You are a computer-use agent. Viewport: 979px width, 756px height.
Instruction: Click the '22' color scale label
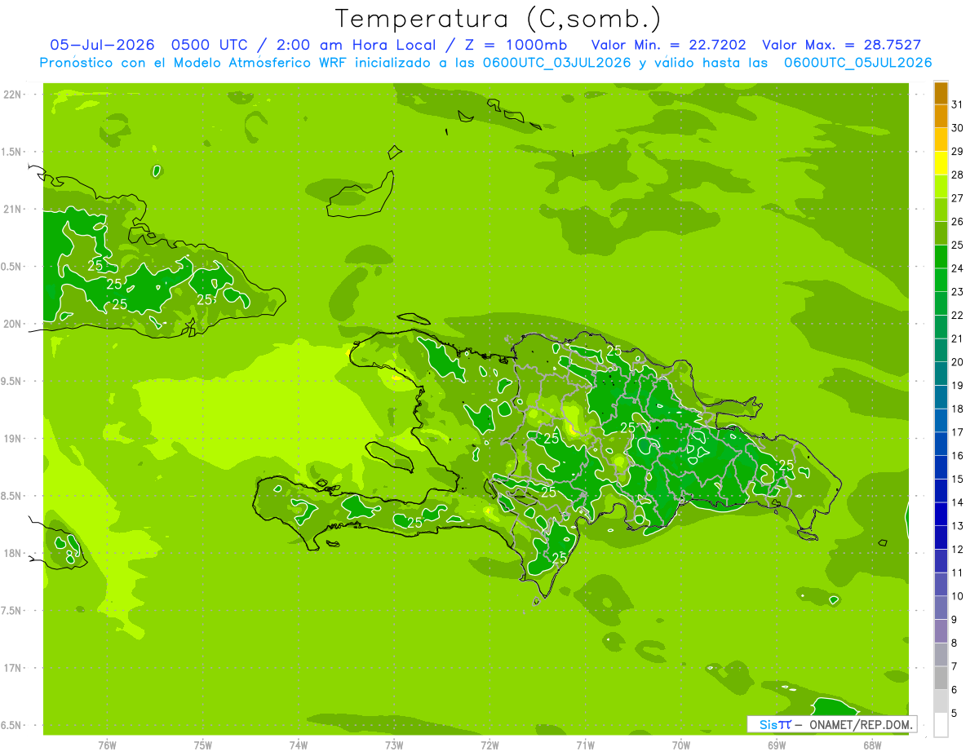pyautogui.click(x=958, y=315)
